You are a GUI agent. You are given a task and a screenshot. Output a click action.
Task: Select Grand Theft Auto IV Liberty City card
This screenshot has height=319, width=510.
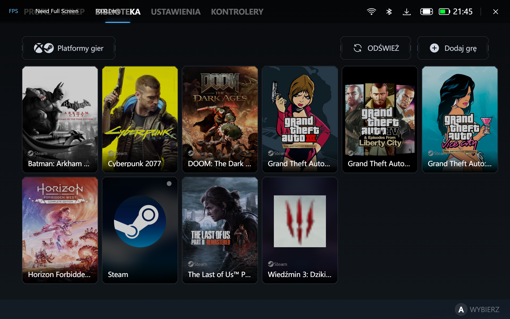click(x=380, y=120)
